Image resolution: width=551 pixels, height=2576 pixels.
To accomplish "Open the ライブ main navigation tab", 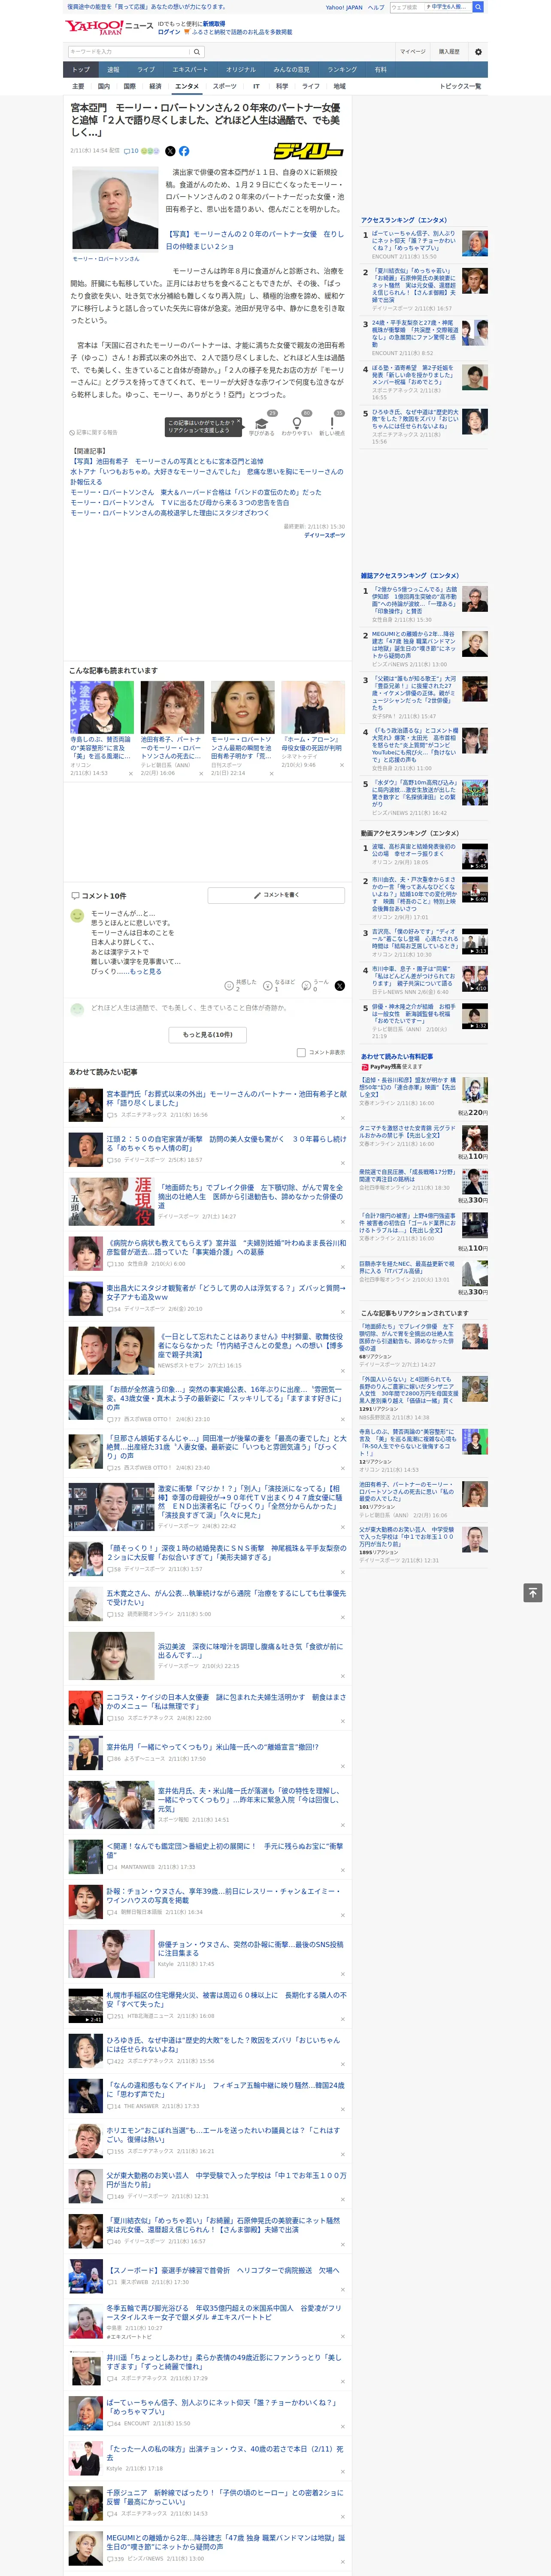I will point(146,70).
